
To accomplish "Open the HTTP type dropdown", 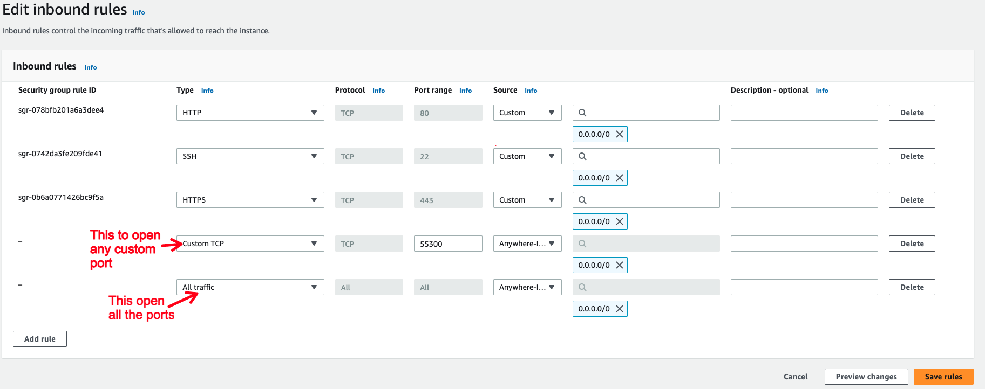I will pyautogui.click(x=250, y=113).
